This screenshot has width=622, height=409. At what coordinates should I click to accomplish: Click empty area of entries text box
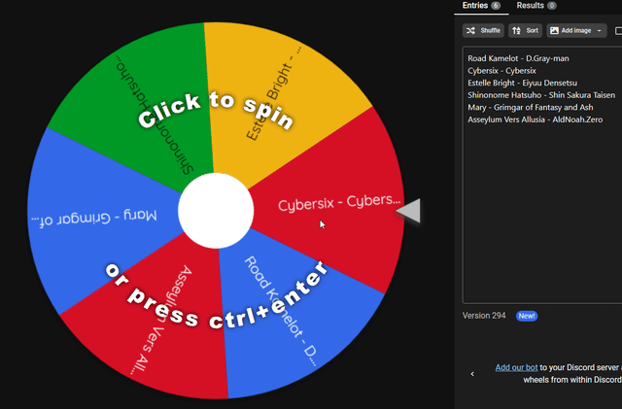point(542,215)
